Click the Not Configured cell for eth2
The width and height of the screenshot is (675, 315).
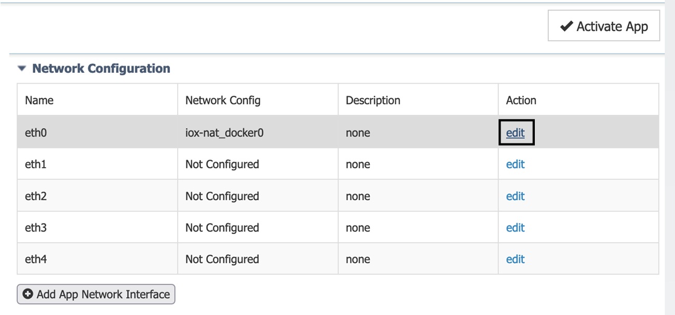[222, 196]
